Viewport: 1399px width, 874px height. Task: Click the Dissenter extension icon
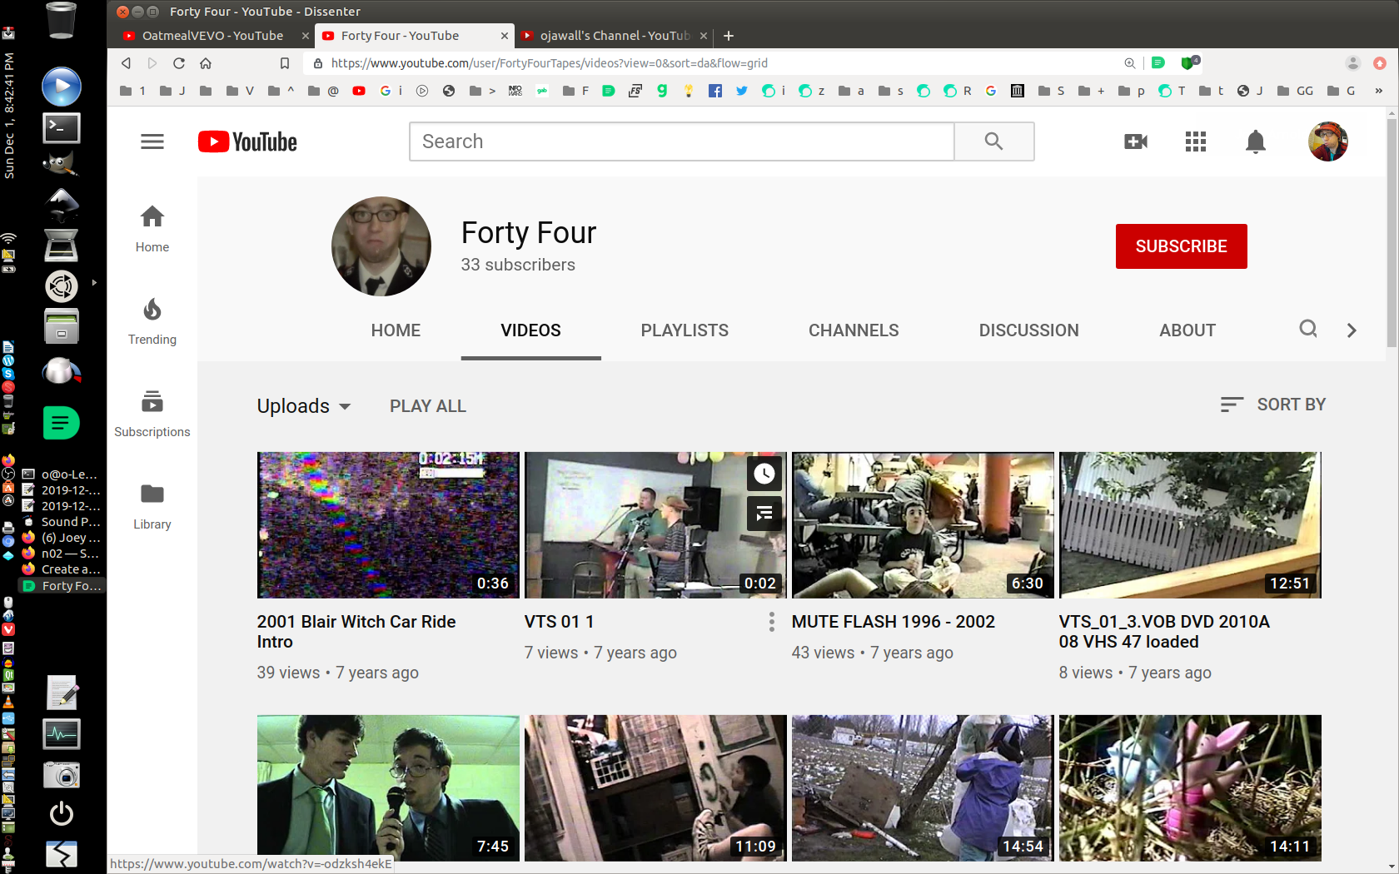(x=1158, y=63)
